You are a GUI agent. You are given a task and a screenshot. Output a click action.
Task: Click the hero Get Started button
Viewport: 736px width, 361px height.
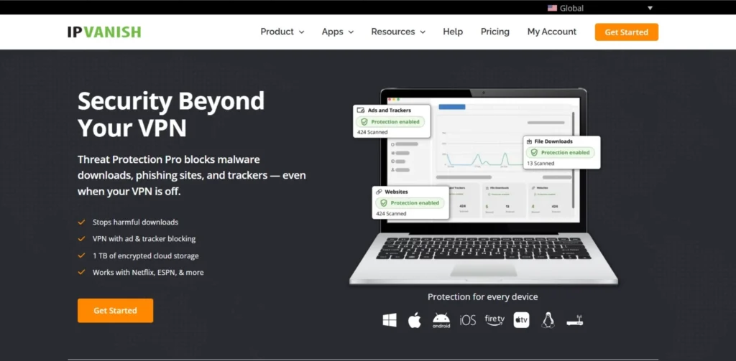(116, 310)
